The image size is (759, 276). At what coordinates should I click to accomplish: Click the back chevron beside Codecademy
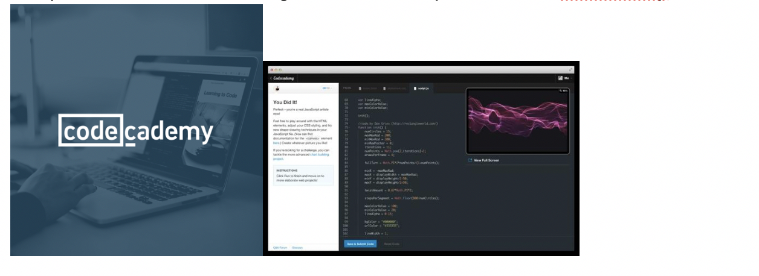[271, 78]
